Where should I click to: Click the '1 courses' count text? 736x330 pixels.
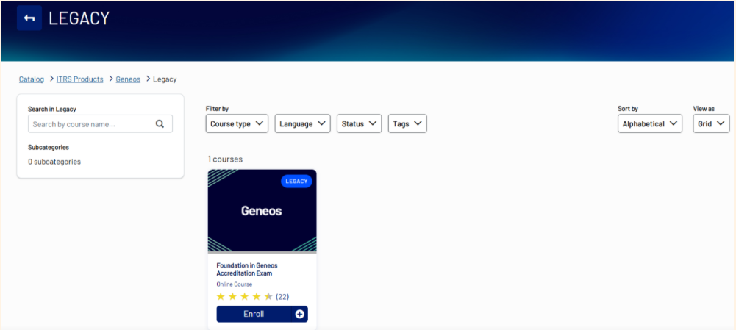click(225, 159)
